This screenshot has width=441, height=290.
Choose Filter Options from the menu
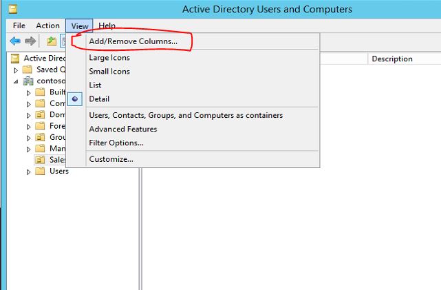coord(116,143)
